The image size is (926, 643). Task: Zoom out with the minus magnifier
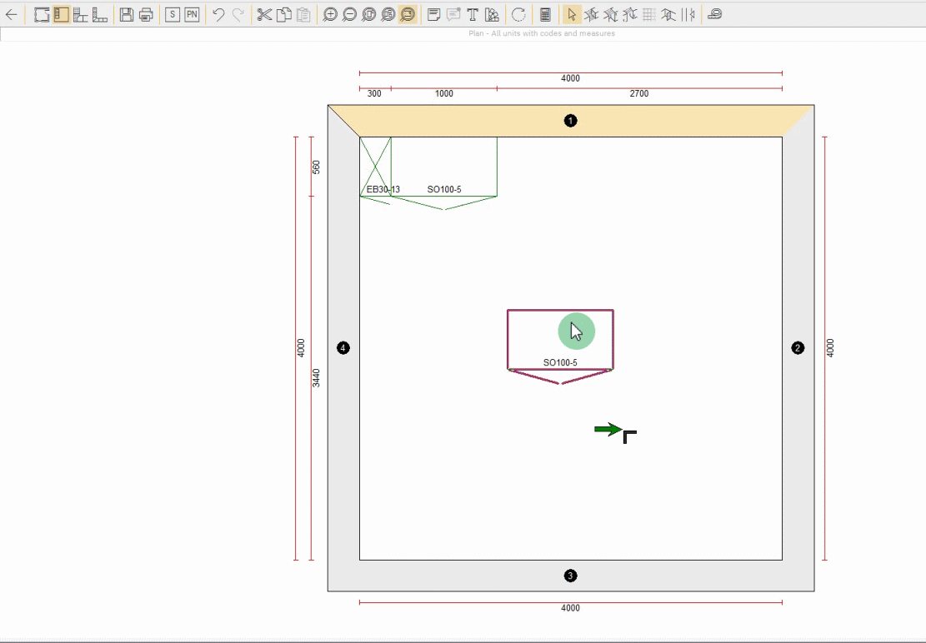(349, 14)
